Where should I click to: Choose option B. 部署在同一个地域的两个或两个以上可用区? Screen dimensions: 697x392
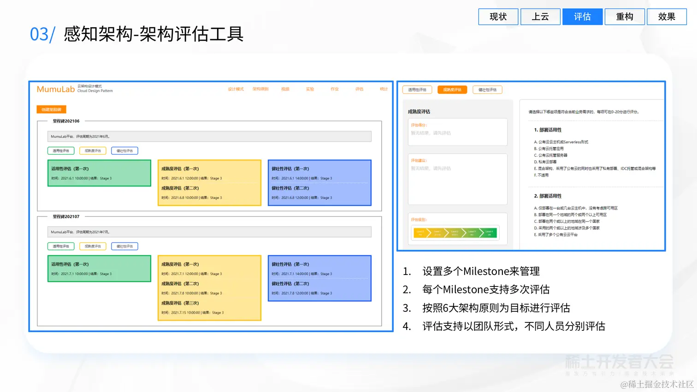tap(570, 215)
